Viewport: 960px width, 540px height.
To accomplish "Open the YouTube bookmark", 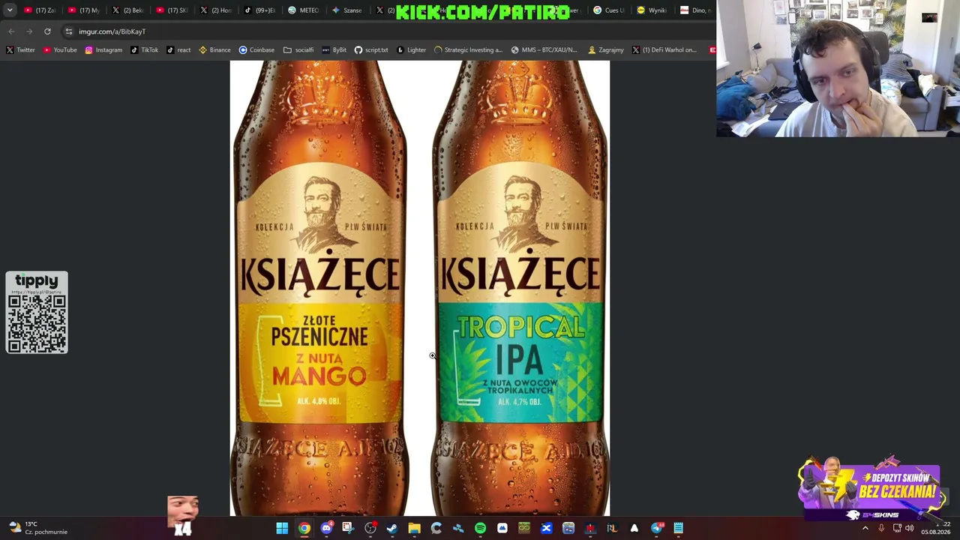I will tap(60, 50).
